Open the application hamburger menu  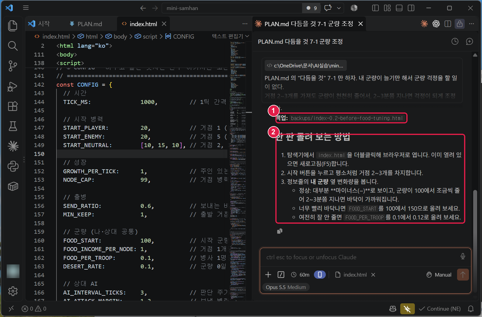tap(26, 8)
